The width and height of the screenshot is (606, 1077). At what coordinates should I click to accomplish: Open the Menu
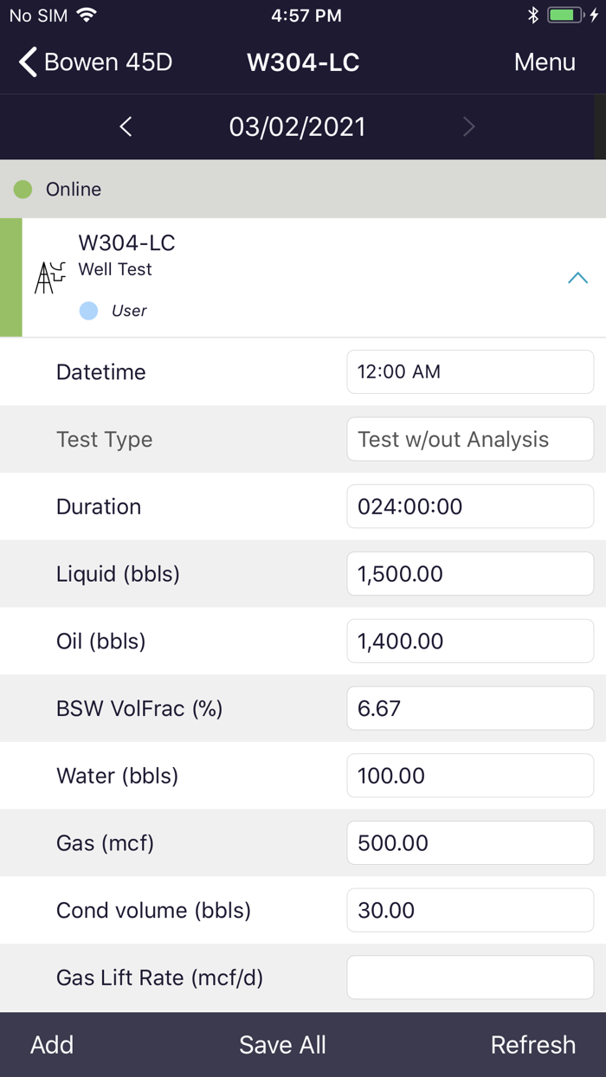click(545, 62)
